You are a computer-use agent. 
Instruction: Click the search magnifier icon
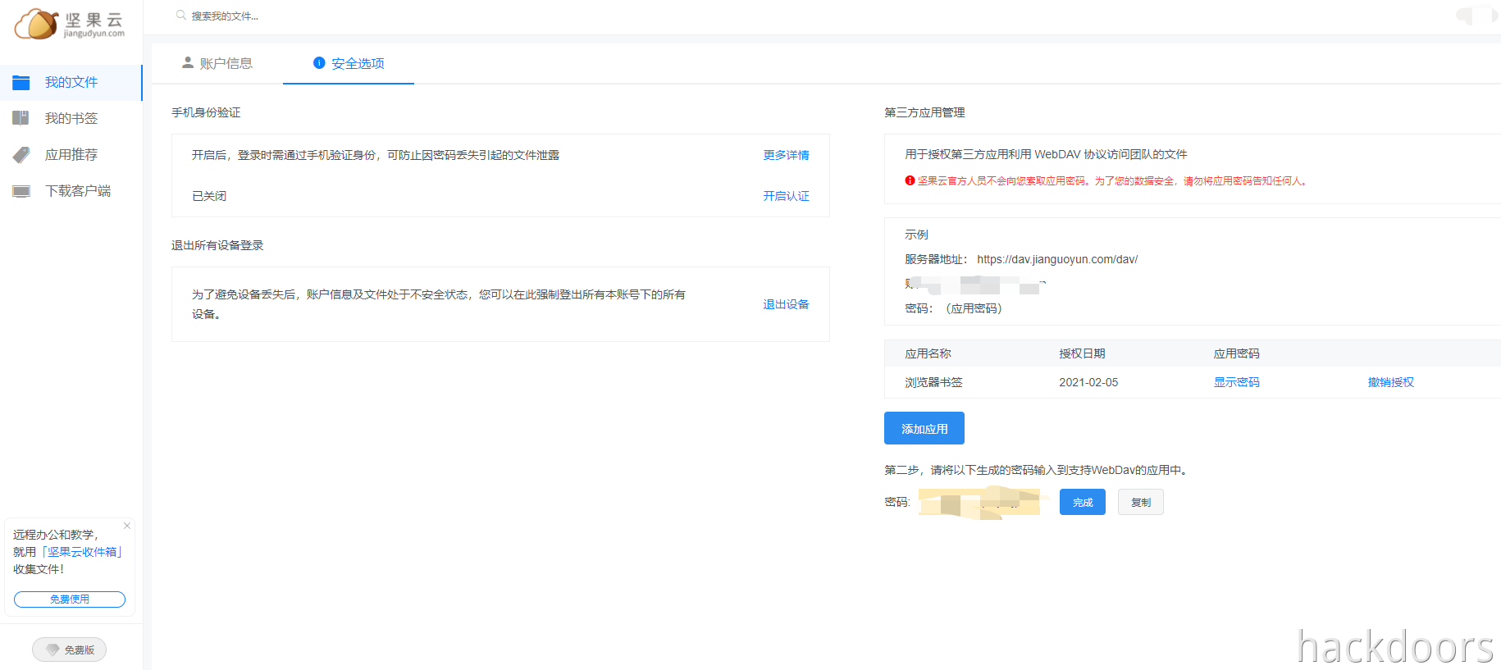tap(180, 15)
